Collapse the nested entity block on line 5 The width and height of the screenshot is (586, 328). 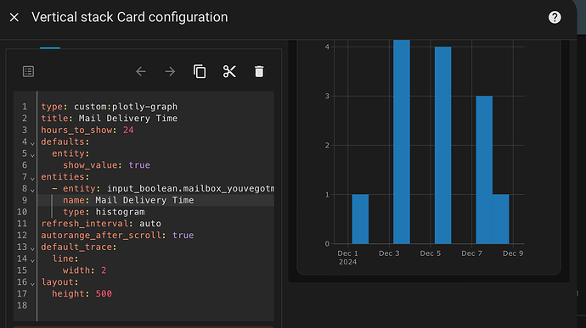32,155
